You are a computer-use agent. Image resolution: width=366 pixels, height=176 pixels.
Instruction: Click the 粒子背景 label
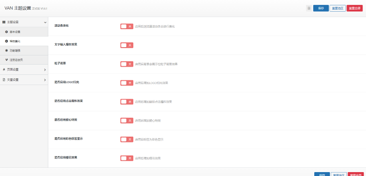(60, 63)
